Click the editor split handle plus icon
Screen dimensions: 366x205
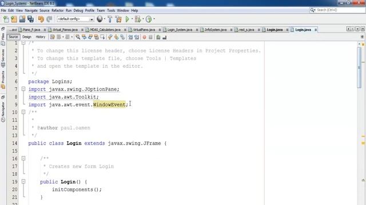(x=362, y=37)
